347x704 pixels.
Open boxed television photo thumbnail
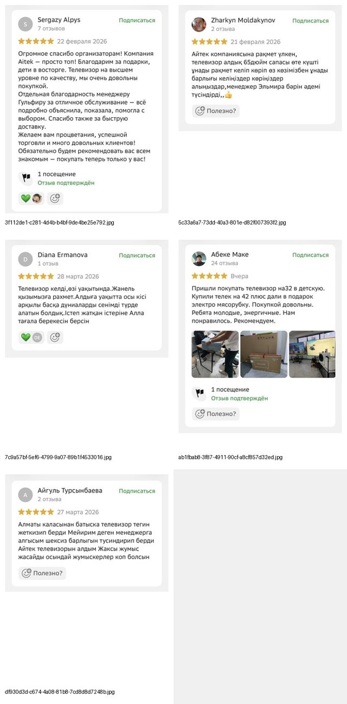tap(264, 354)
